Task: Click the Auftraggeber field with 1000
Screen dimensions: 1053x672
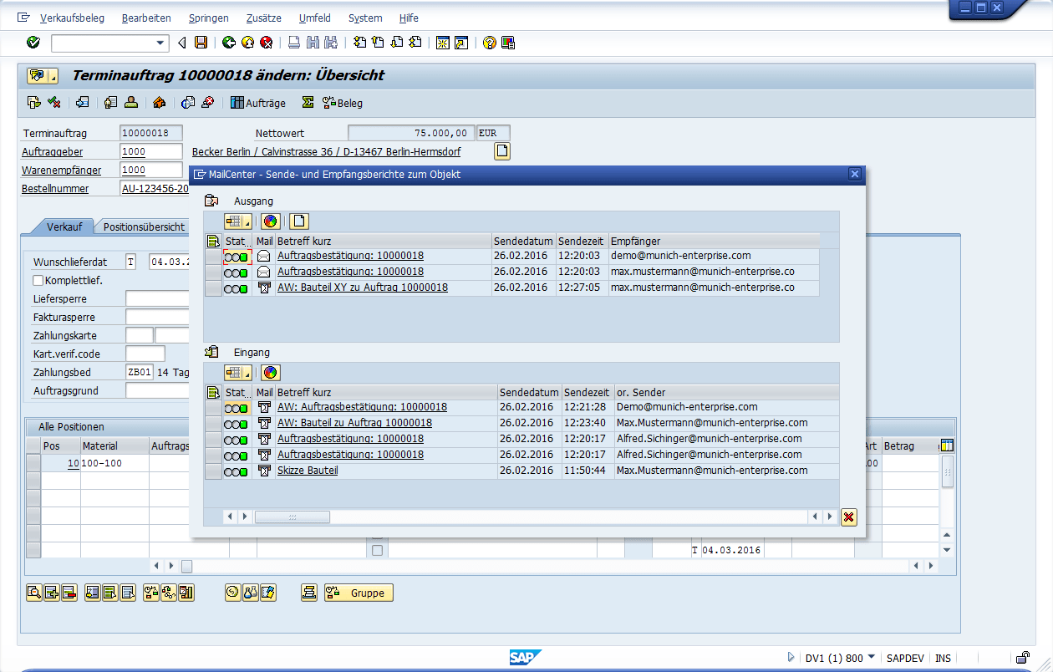Action: [x=151, y=151]
